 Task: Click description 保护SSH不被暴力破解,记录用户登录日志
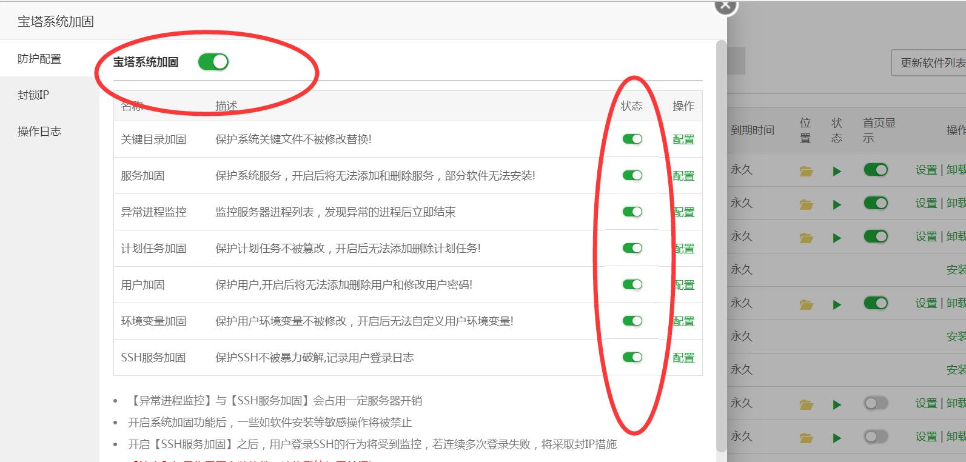pyautogui.click(x=315, y=358)
